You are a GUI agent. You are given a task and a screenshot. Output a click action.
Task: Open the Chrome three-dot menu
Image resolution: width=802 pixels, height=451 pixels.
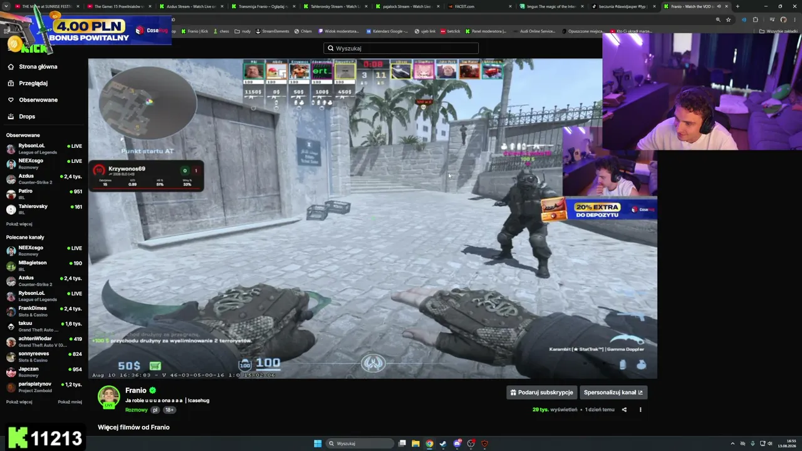coord(794,19)
